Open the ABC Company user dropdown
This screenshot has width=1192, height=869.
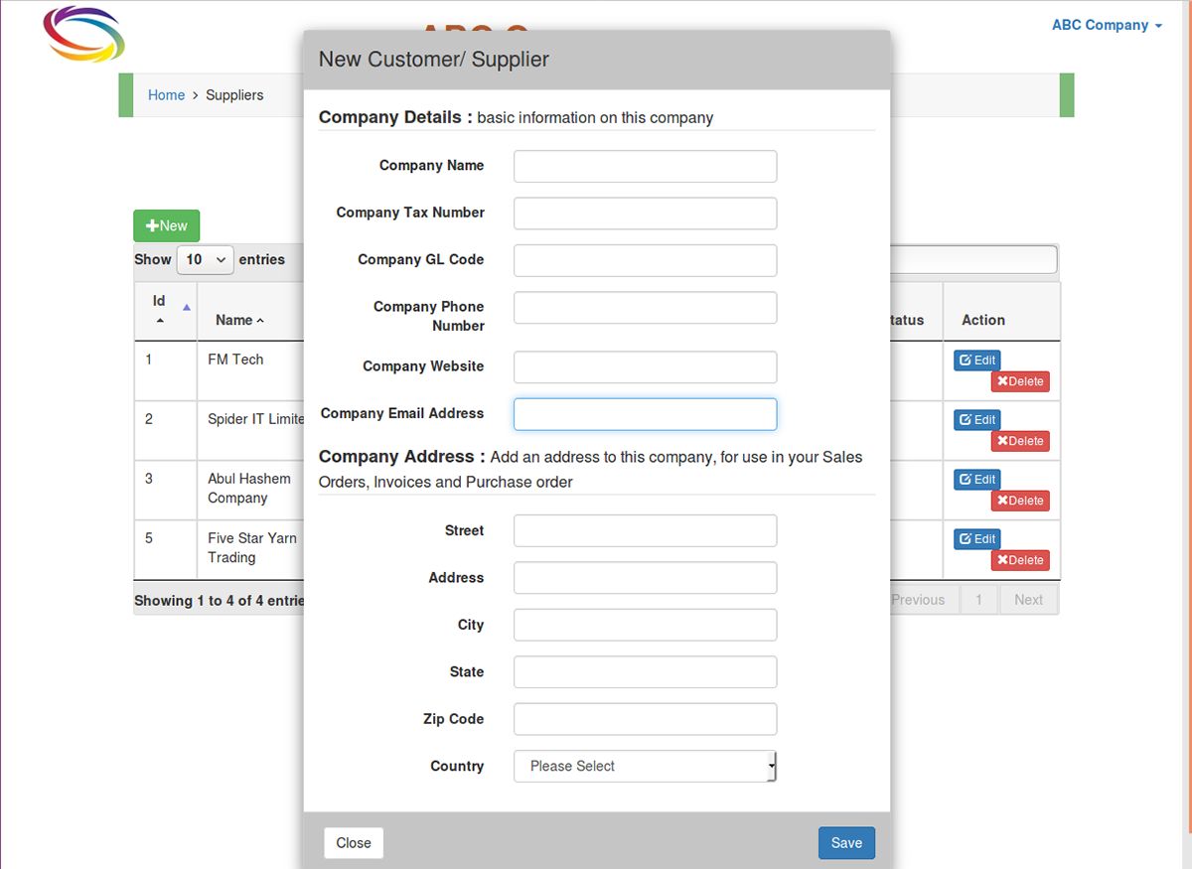pyautogui.click(x=1107, y=25)
